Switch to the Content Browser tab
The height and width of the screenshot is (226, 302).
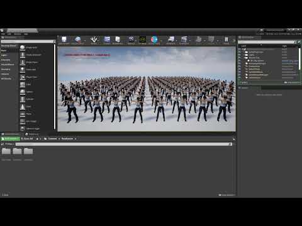point(11,134)
